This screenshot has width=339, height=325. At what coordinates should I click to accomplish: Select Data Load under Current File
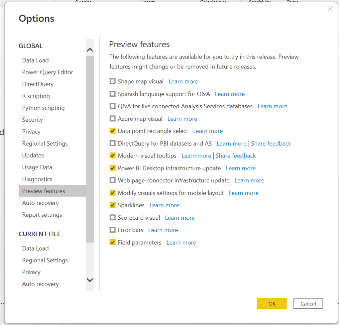click(35, 248)
